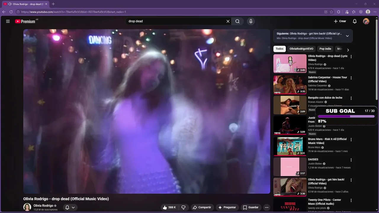Play Bruno Mars Risk It All thumbnail
The width and height of the screenshot is (379, 213).
coord(290,146)
